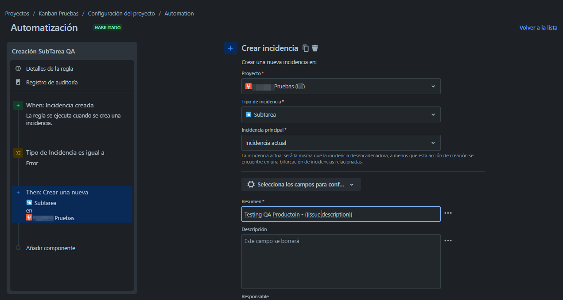Image resolution: width=563 pixels, height=300 pixels.
Task: Click Volver a la lista link
Action: pyautogui.click(x=538, y=27)
